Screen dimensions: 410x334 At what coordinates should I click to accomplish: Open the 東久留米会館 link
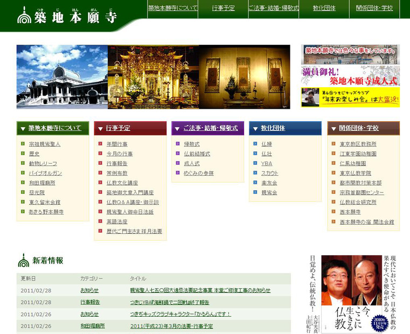click(x=45, y=202)
